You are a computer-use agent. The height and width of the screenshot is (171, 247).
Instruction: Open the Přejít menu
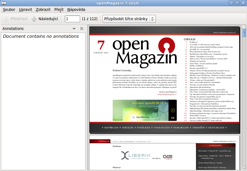coord(59,10)
